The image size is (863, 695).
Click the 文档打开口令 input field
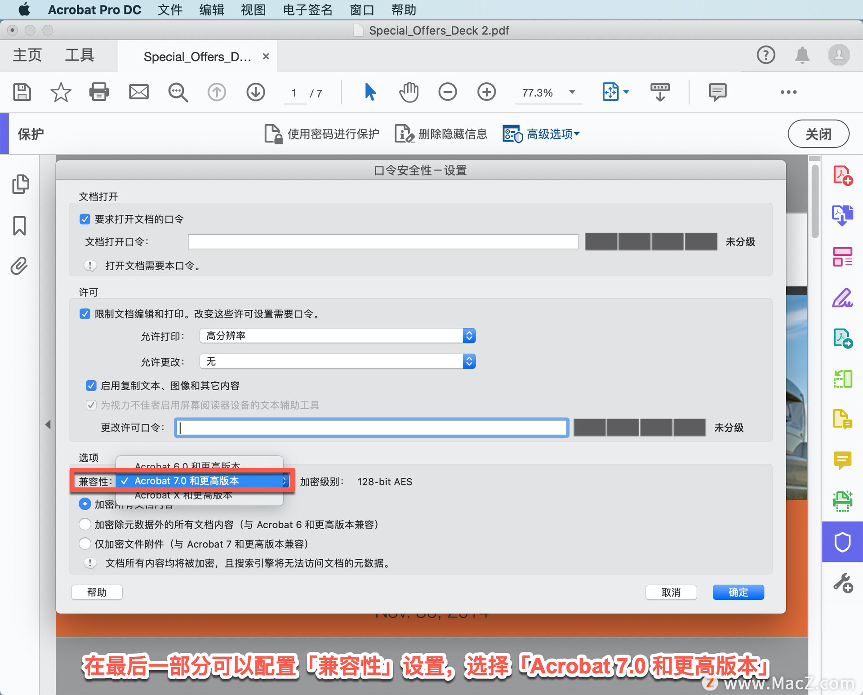pos(383,241)
